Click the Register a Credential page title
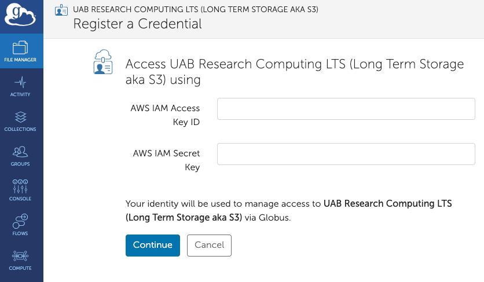Viewport: 484px width, 282px height. (x=137, y=24)
